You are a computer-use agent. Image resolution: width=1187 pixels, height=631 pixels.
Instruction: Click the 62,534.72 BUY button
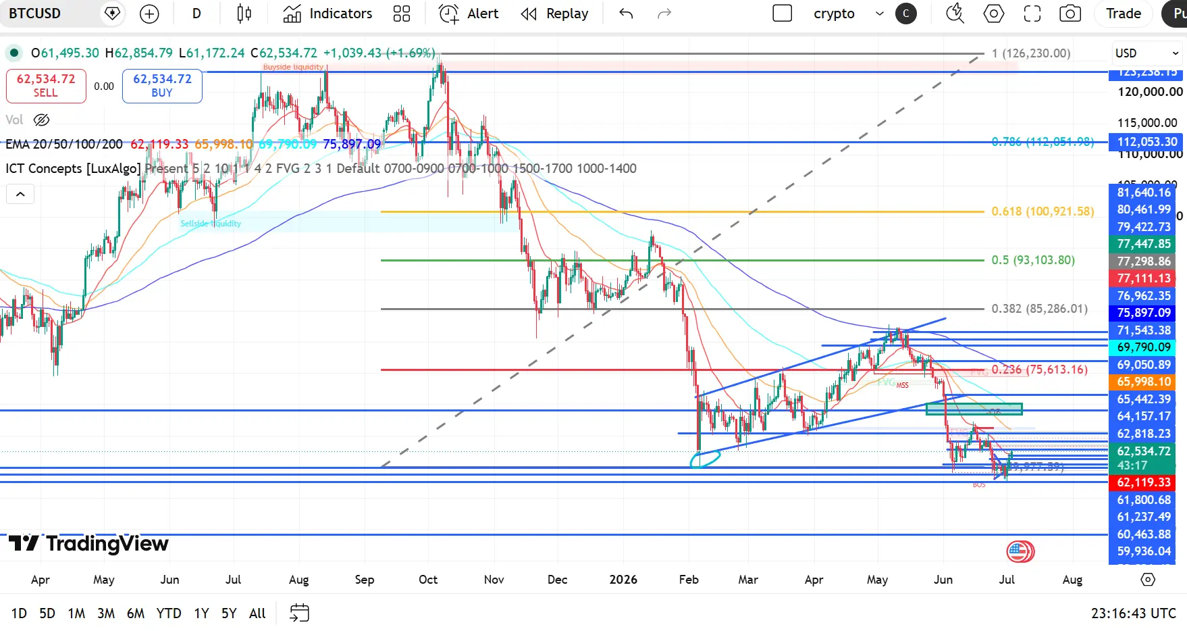tap(162, 86)
